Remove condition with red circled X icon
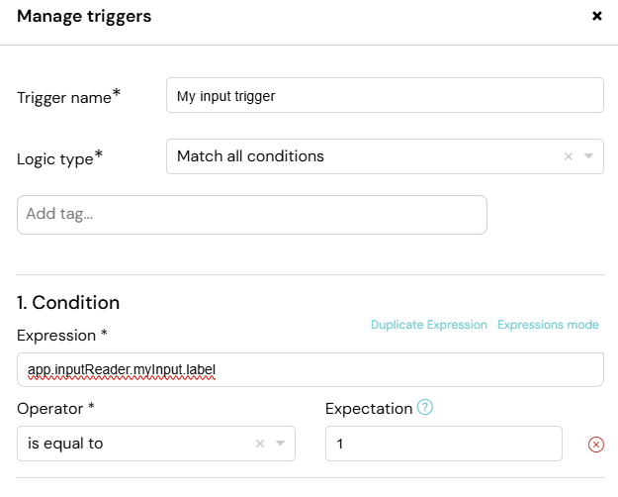This screenshot has width=618, height=497. point(595,445)
